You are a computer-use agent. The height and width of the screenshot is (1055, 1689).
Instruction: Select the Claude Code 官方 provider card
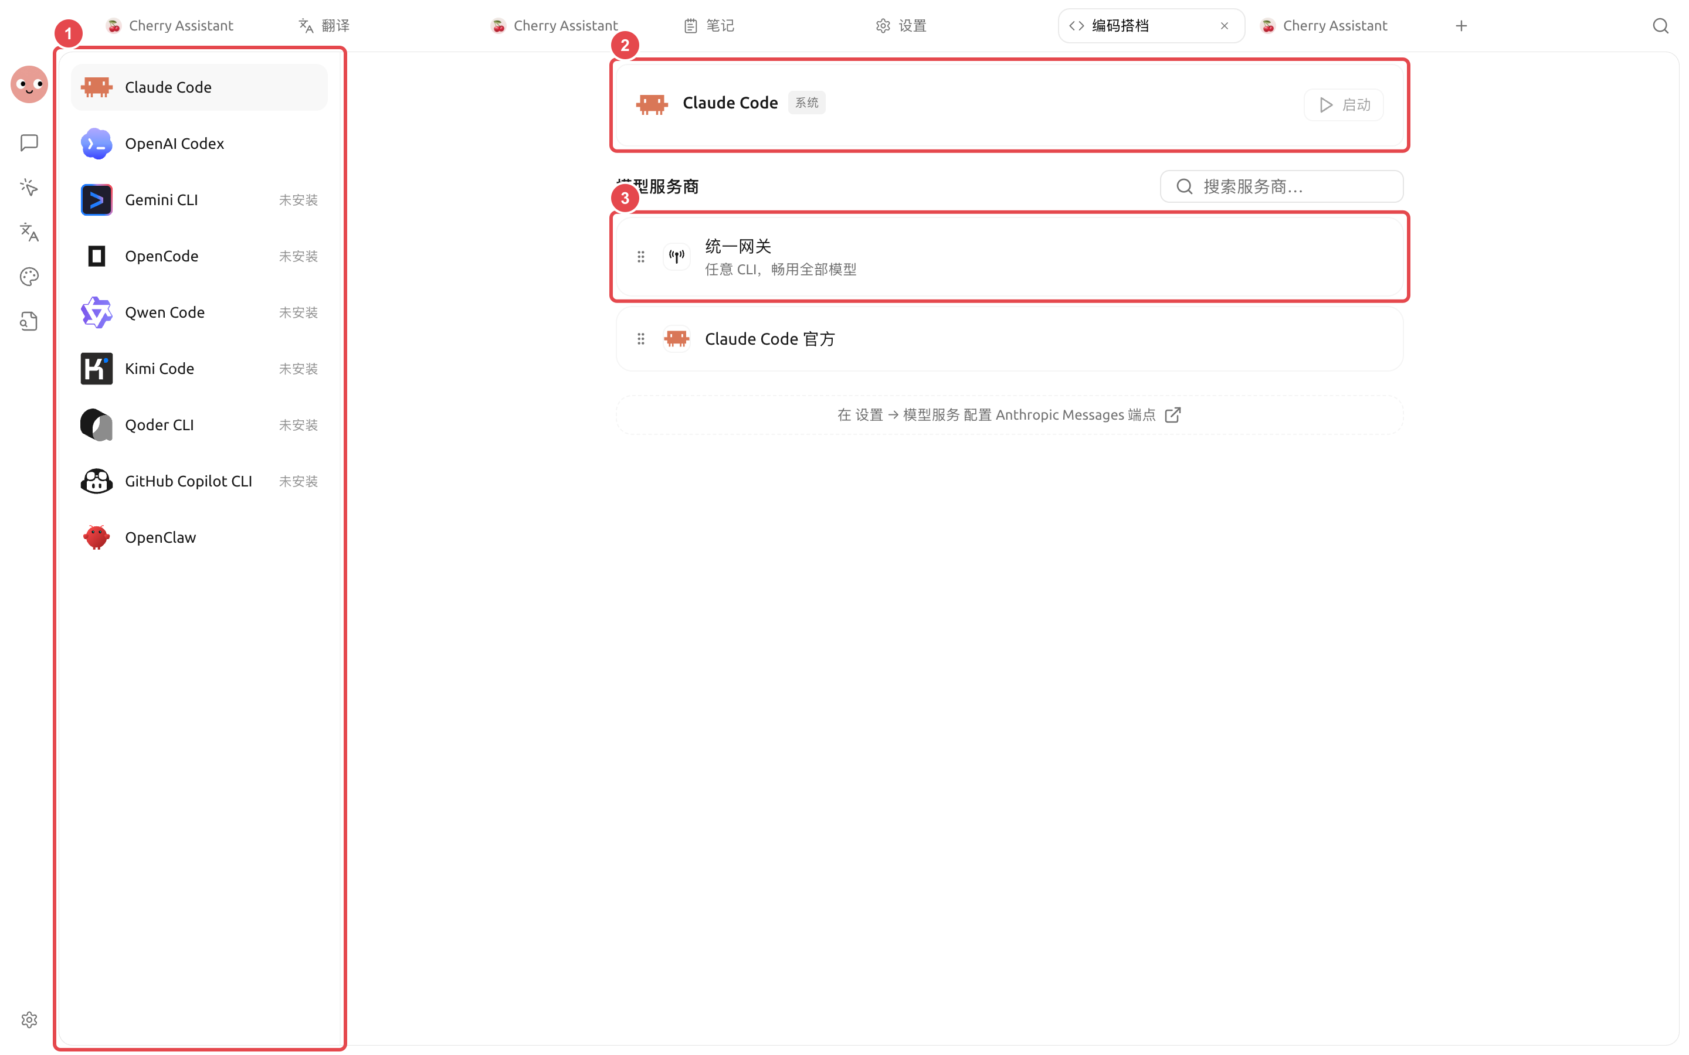coord(1009,339)
